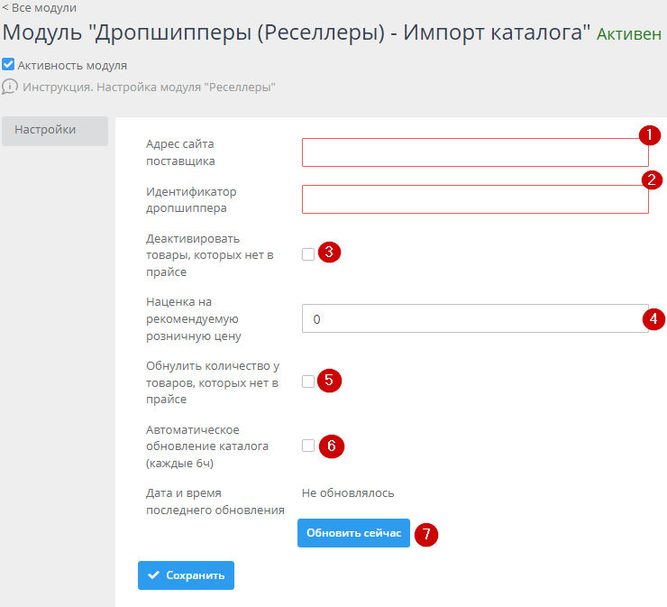
Task: Click the red number 4 marker
Action: [x=653, y=318]
